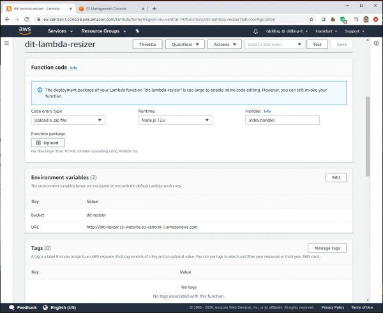Click the site lock icon in address bar

point(38,19)
